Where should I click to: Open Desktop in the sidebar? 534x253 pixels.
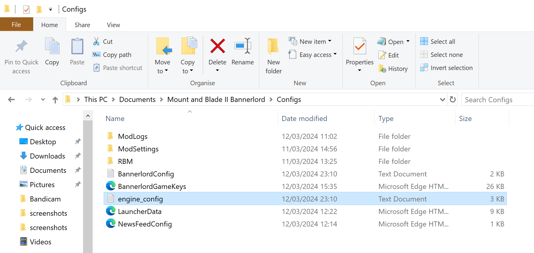(x=43, y=142)
